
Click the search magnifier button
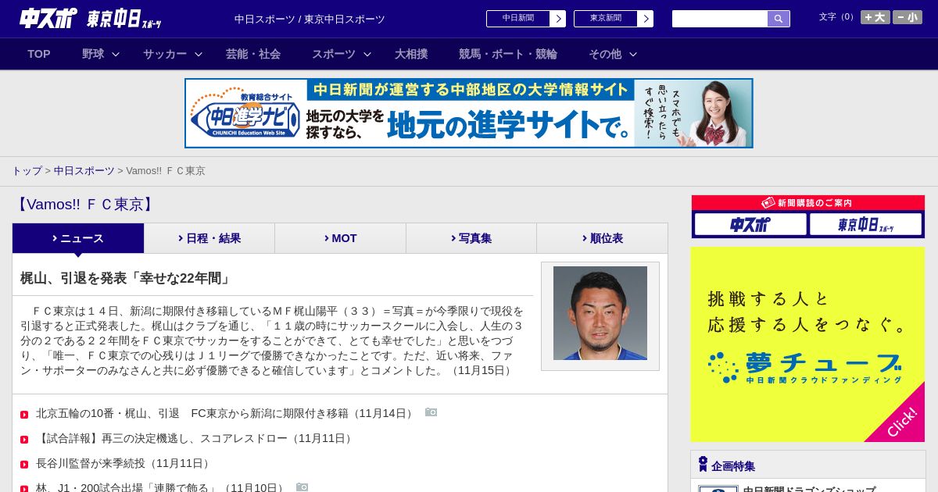(779, 19)
